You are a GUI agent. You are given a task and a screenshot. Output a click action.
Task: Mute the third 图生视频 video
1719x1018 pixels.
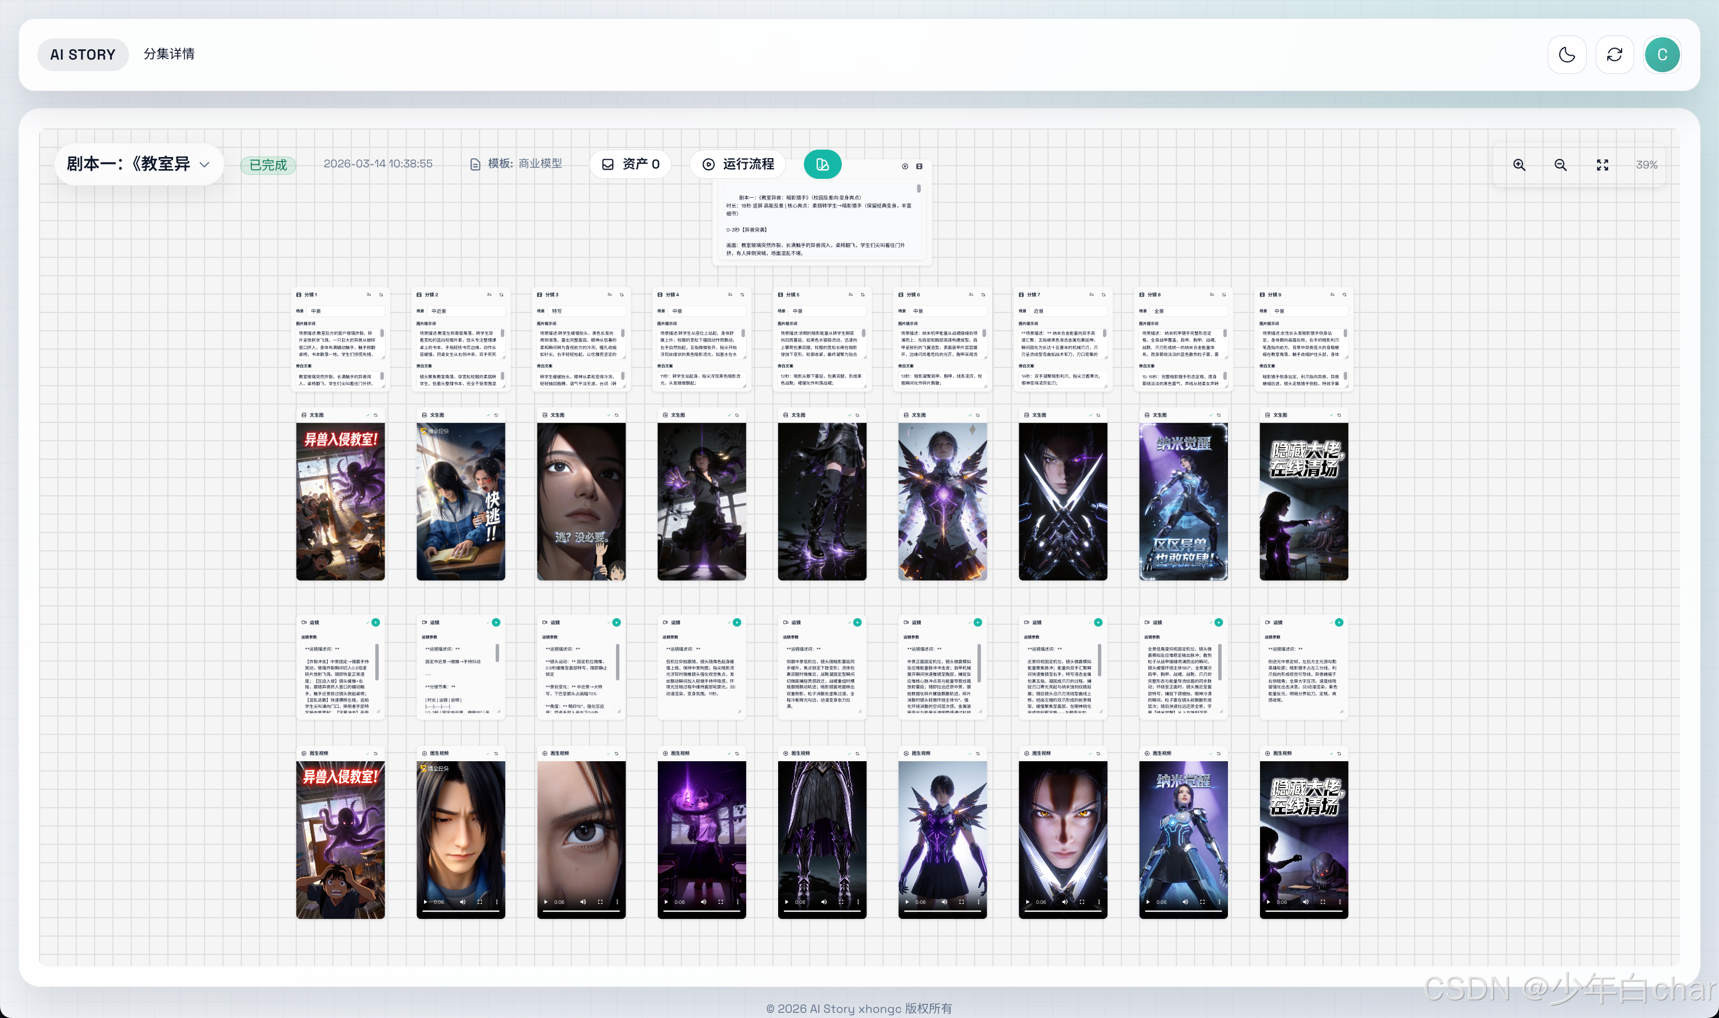click(583, 902)
